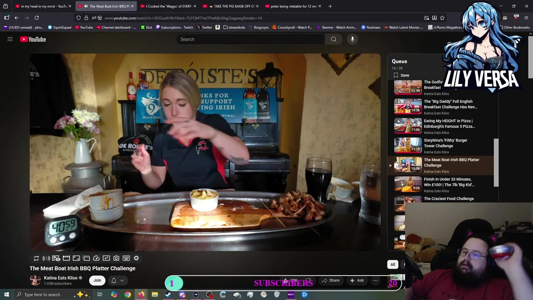
Task: Open the enhancer settings gear icon
Action: tap(136, 258)
